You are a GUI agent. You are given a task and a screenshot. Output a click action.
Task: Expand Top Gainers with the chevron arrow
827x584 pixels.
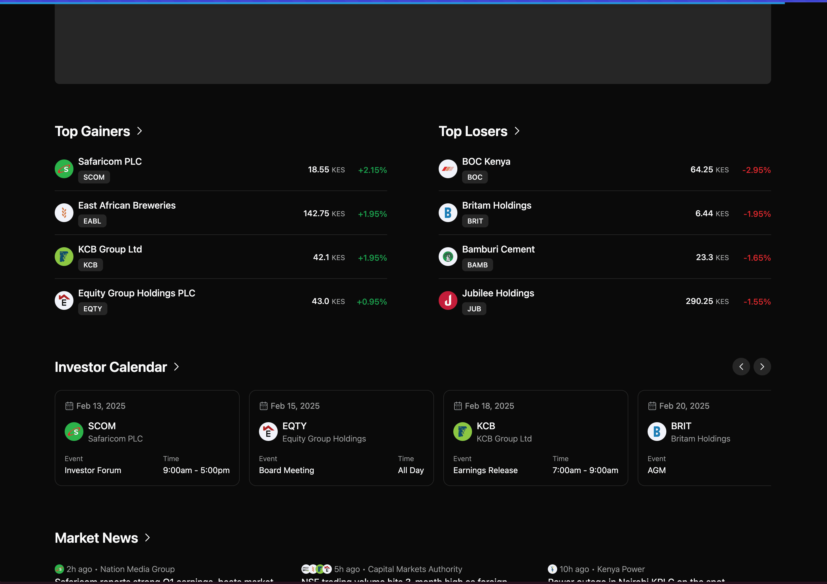pos(140,131)
